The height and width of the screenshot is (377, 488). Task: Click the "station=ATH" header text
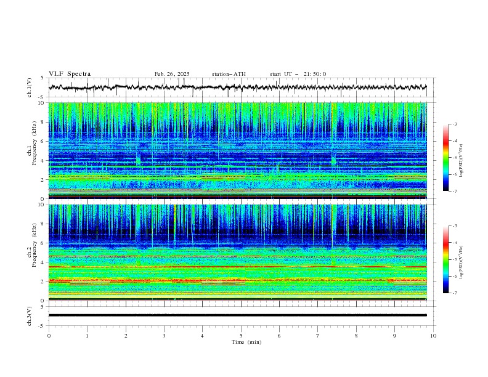(x=229, y=74)
